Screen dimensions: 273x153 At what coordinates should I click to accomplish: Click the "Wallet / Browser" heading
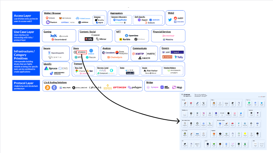(x=52, y=13)
